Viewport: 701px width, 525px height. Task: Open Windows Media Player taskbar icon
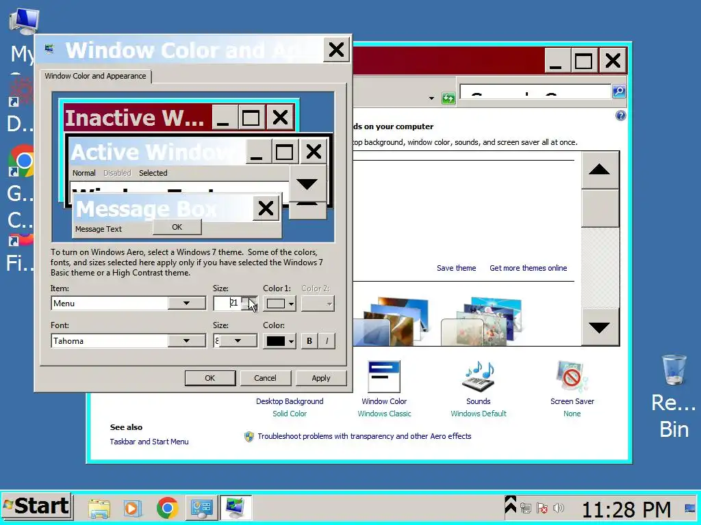tap(132, 508)
